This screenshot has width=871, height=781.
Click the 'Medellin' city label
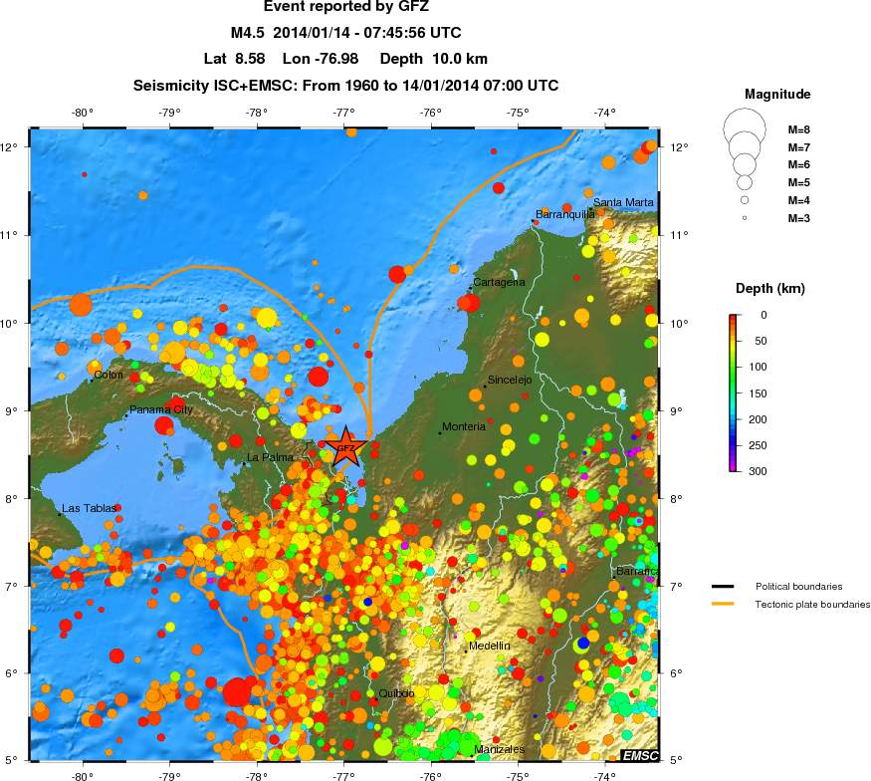(490, 646)
